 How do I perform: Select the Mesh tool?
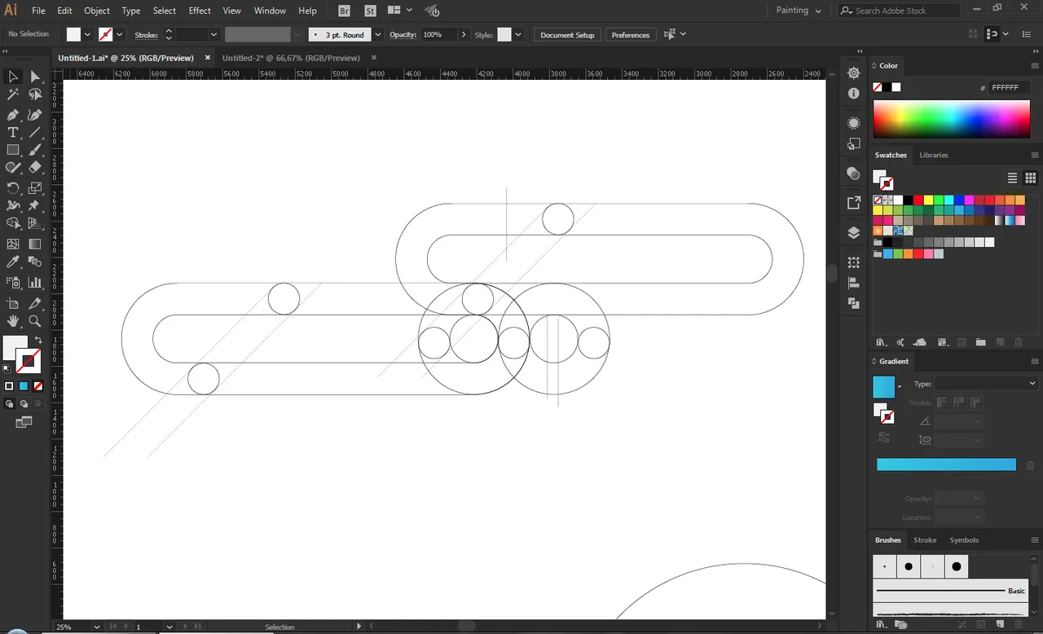(x=13, y=244)
